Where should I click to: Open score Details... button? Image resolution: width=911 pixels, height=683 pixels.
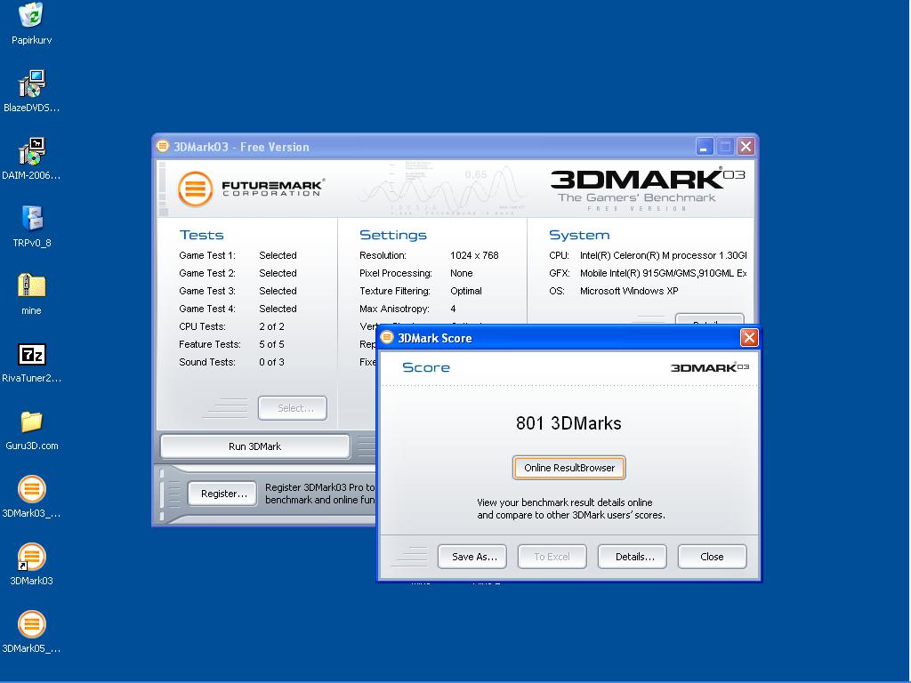(x=633, y=557)
